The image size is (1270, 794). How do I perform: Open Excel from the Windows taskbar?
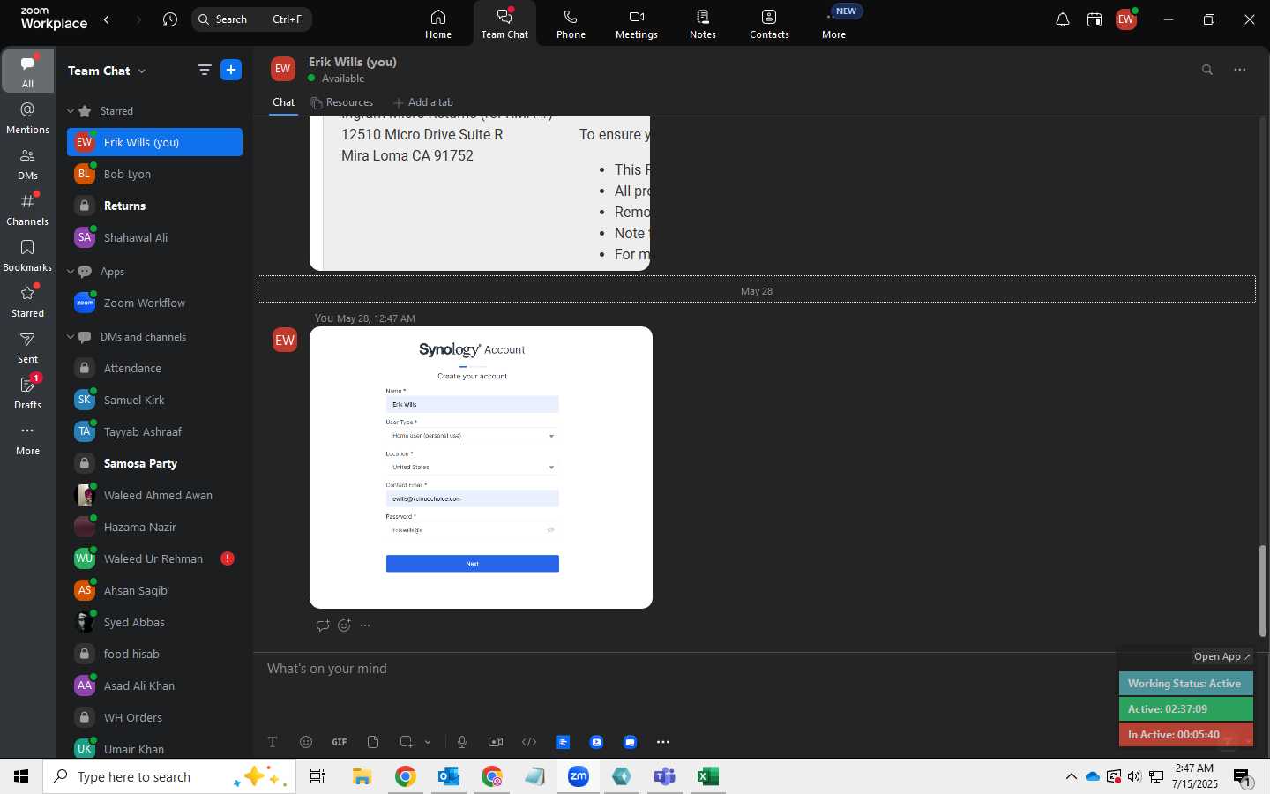coord(707,776)
